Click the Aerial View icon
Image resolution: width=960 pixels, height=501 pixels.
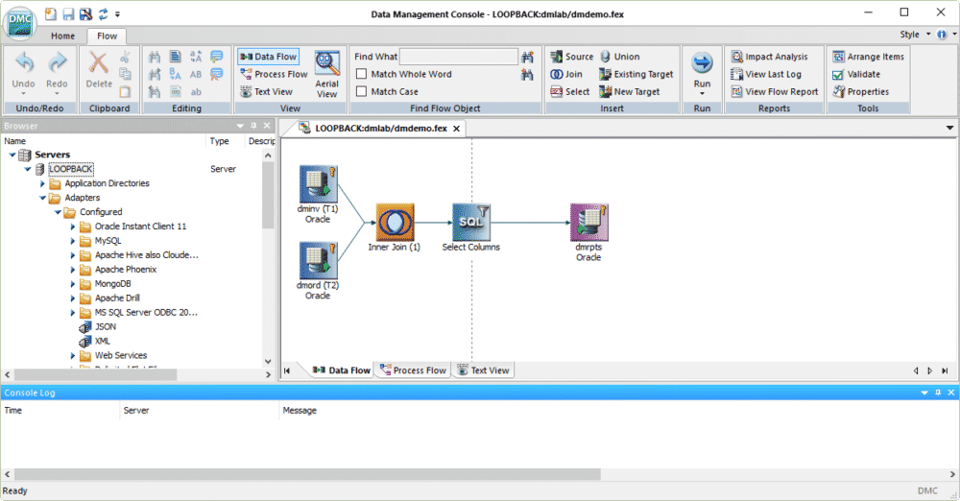(x=327, y=64)
